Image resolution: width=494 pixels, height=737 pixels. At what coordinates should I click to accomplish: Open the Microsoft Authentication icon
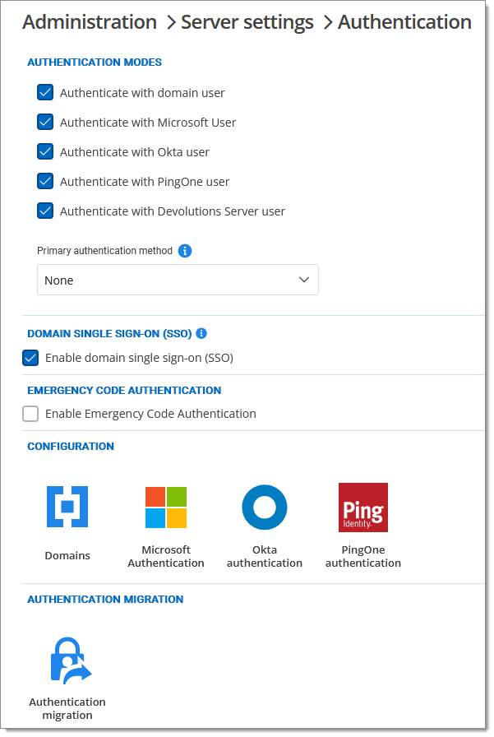[x=166, y=507]
